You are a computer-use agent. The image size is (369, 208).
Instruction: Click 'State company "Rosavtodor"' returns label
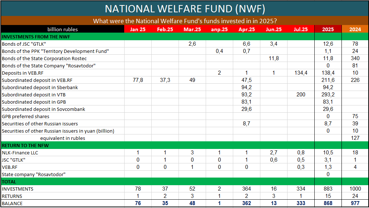34,175
